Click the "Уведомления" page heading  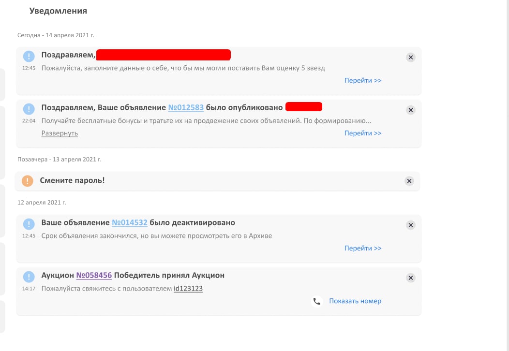(x=58, y=11)
